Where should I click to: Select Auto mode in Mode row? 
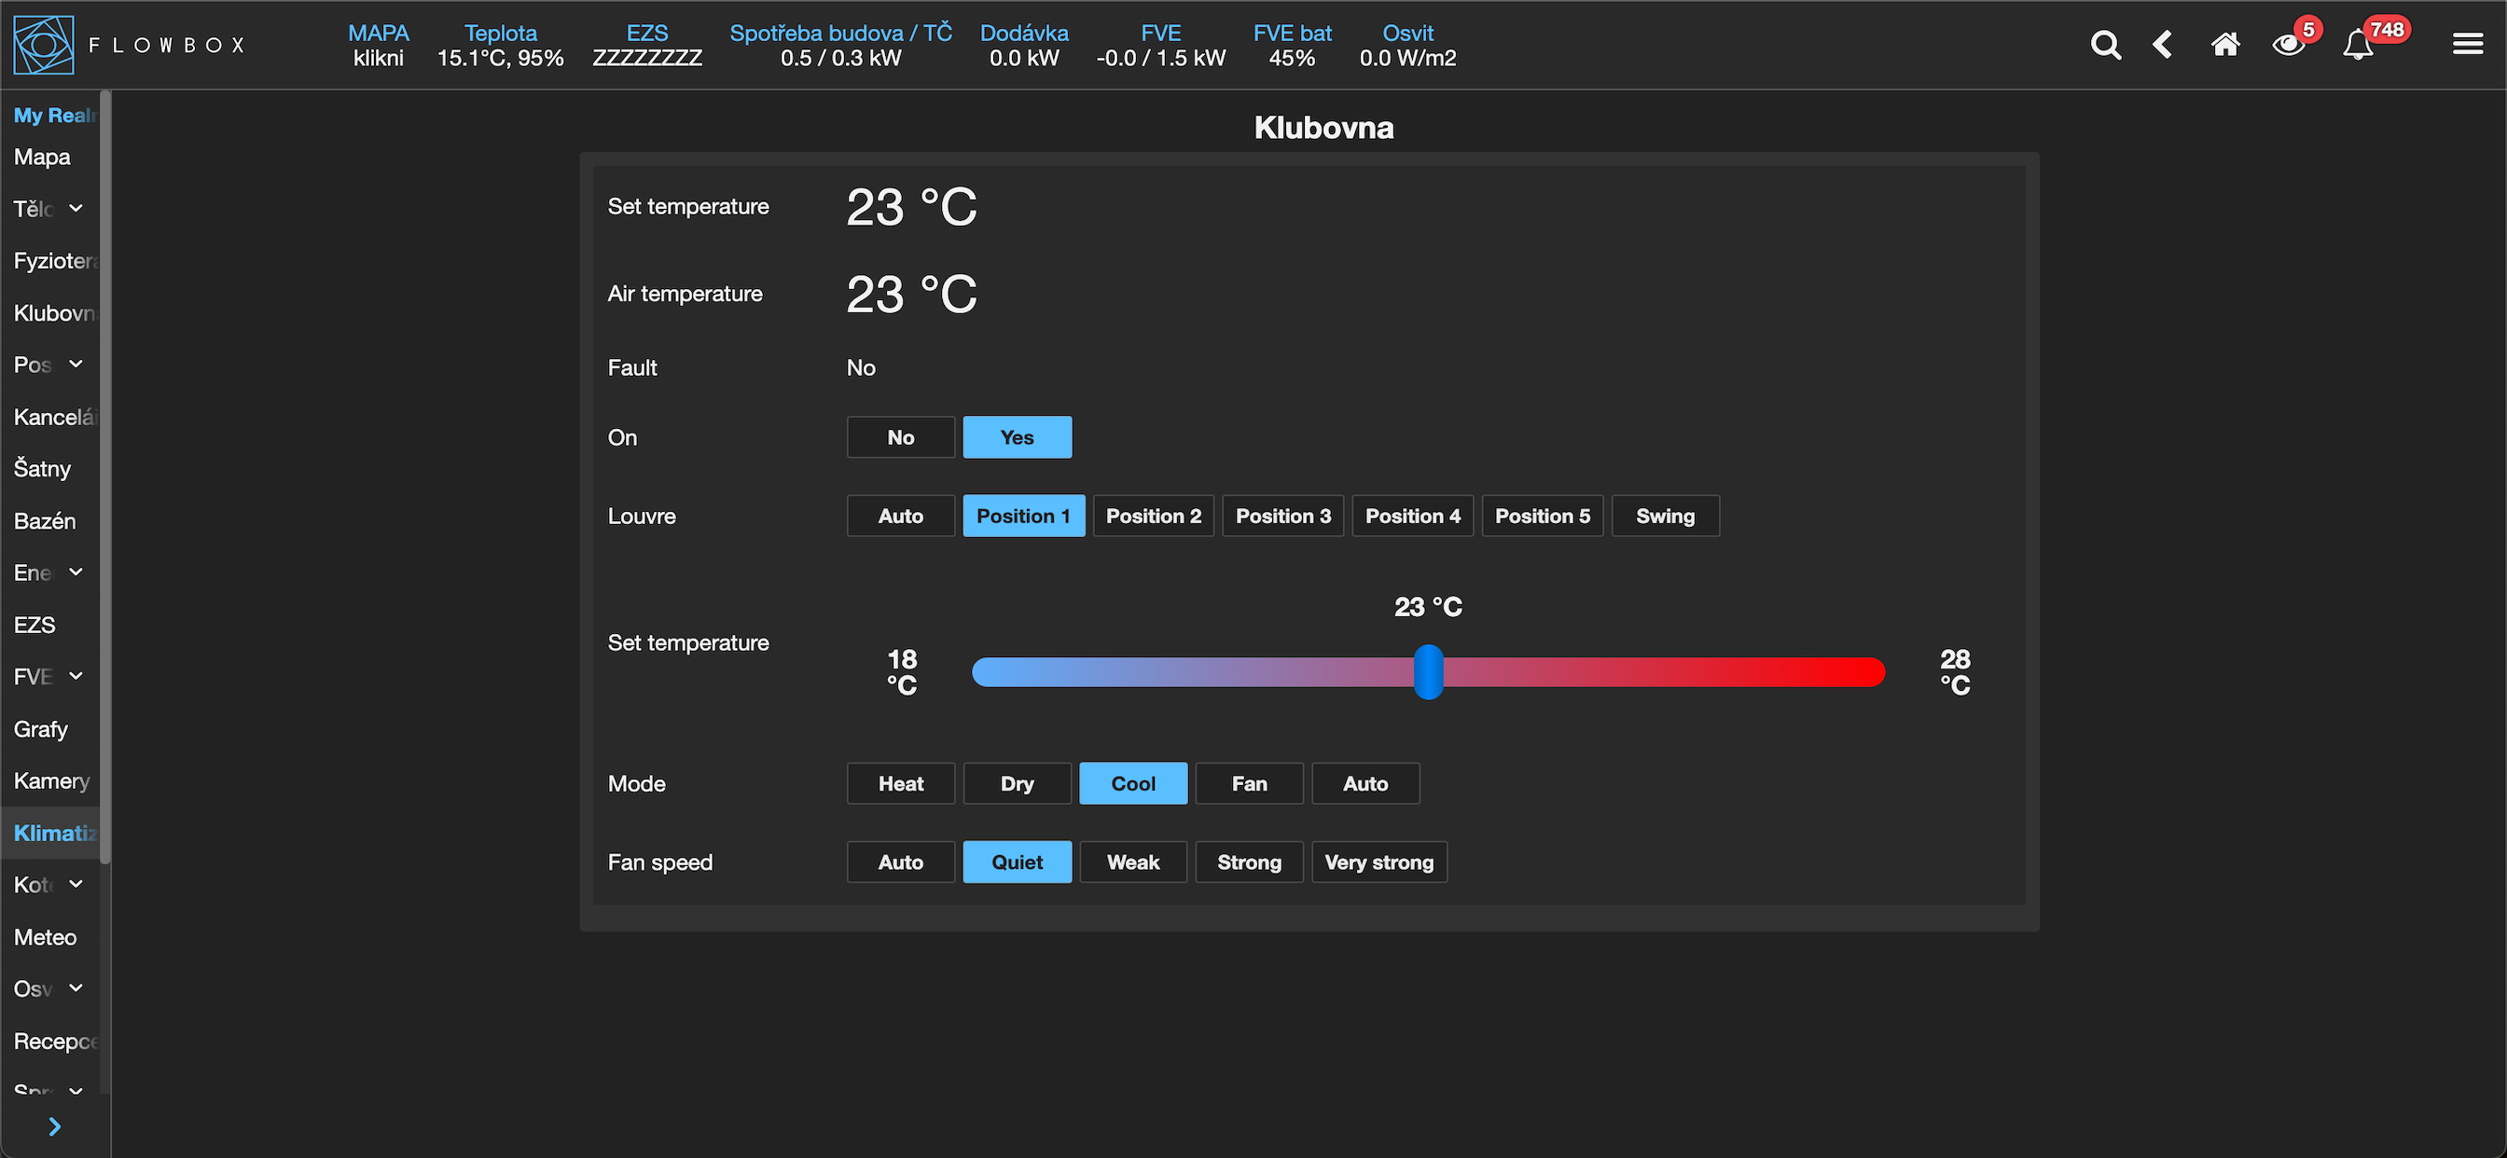pos(1365,783)
